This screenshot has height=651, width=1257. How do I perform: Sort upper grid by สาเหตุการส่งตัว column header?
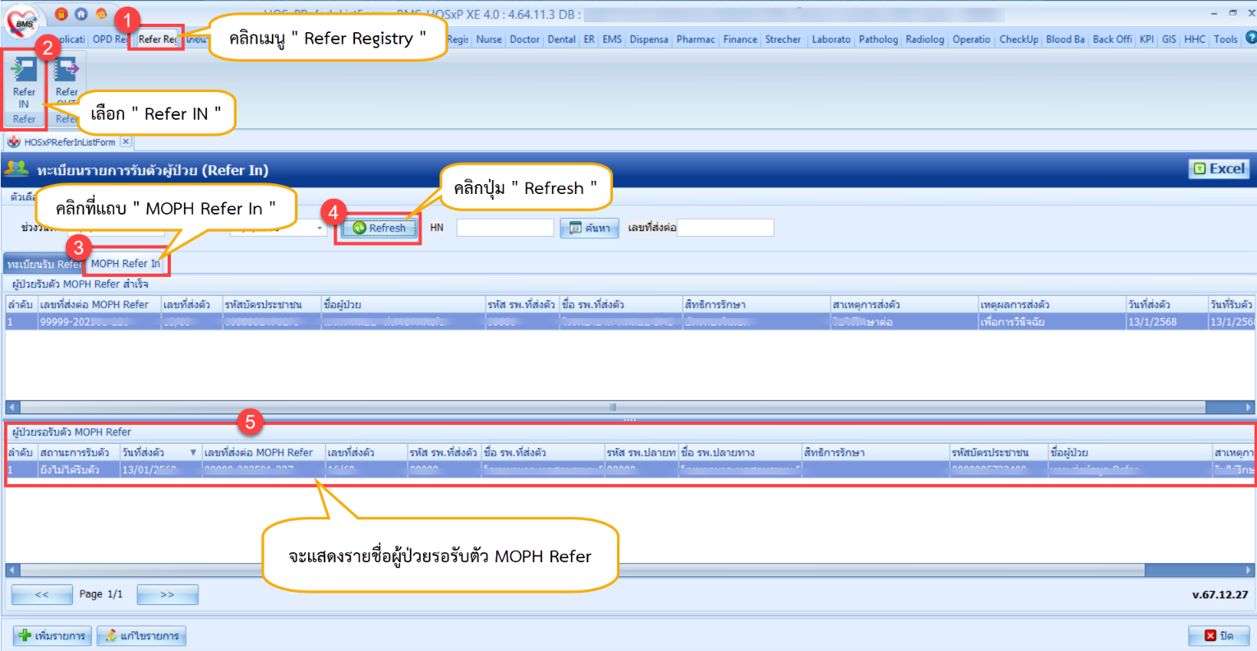coord(904,305)
